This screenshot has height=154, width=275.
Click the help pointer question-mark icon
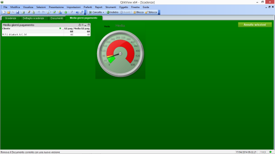(82, 12)
